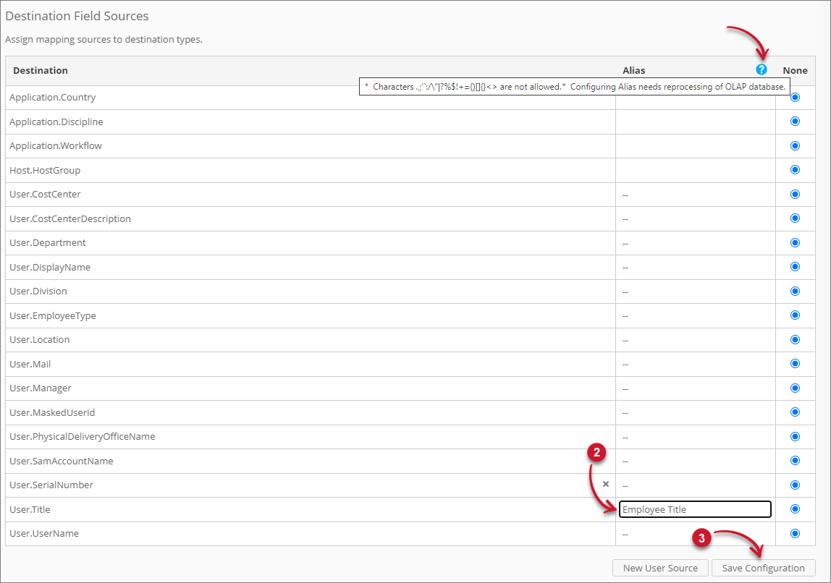Viewport: 831px width, 583px height.
Task: Click the None column header
Action: (795, 70)
